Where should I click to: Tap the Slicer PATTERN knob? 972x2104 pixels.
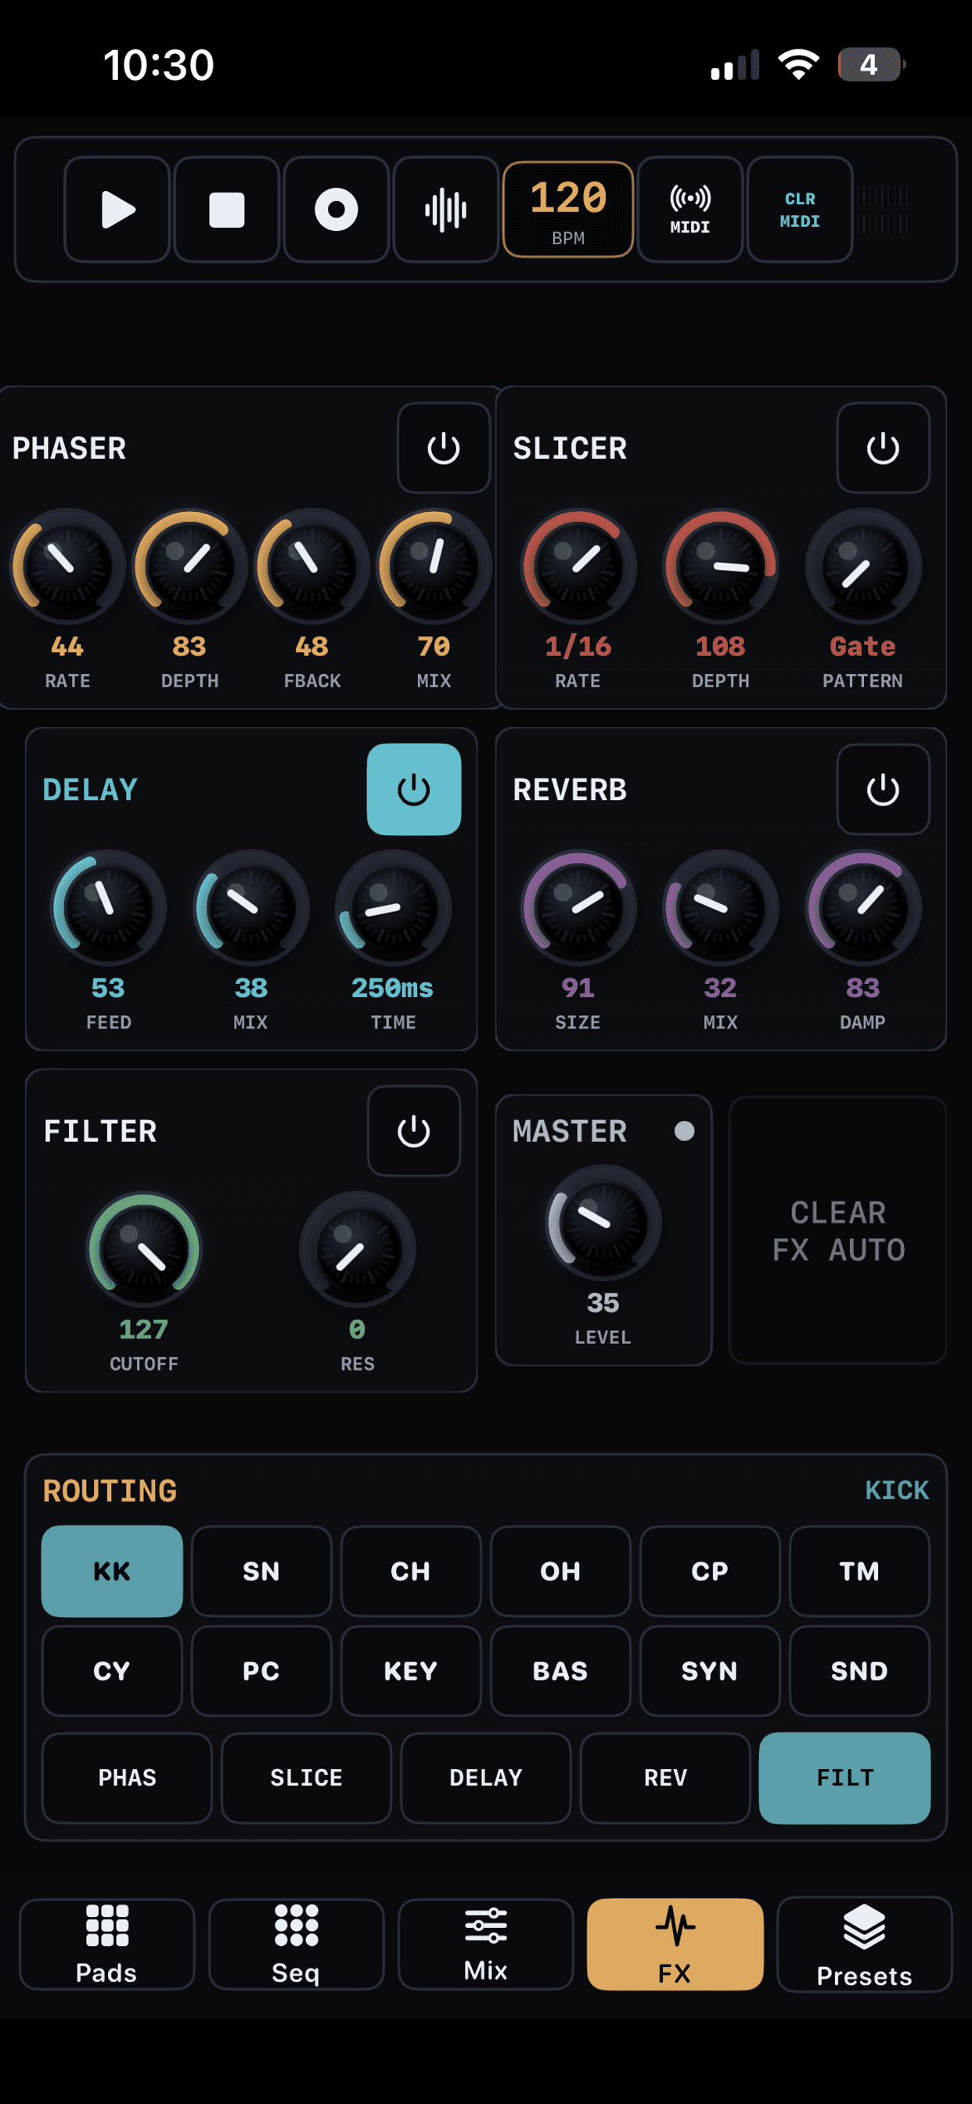click(x=862, y=566)
